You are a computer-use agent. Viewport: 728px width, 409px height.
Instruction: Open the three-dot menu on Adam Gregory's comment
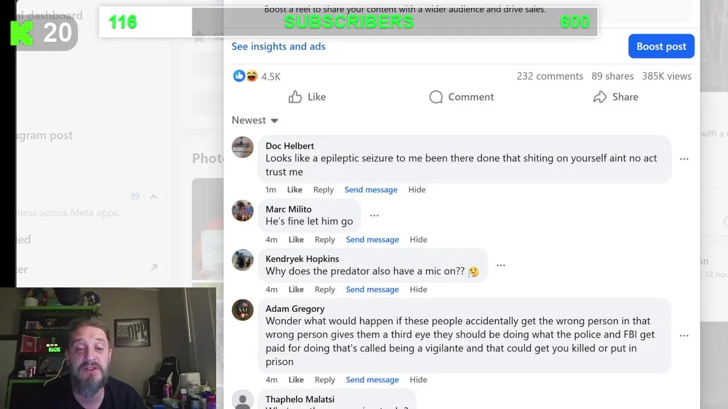(x=684, y=336)
